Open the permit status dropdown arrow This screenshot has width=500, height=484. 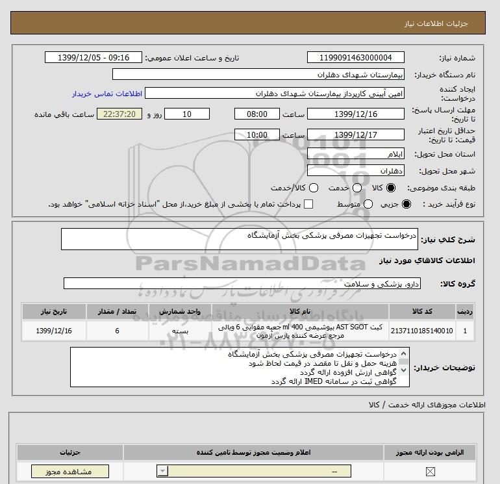click(163, 471)
